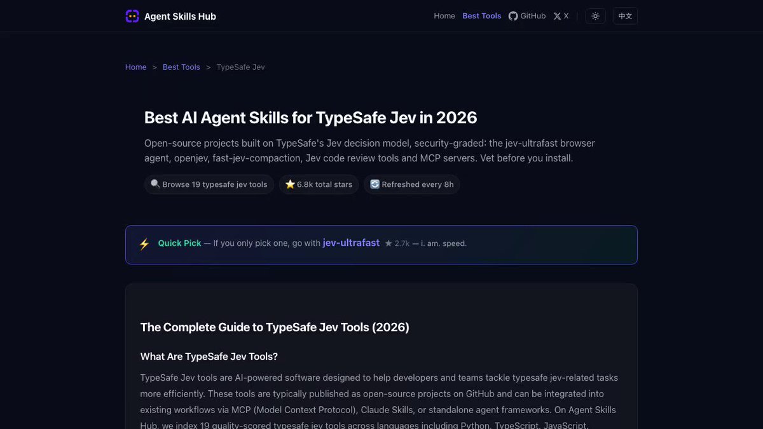
Task: Click The Complete Guide to TypeSafe Jev Tools heading
Action: pyautogui.click(x=275, y=327)
